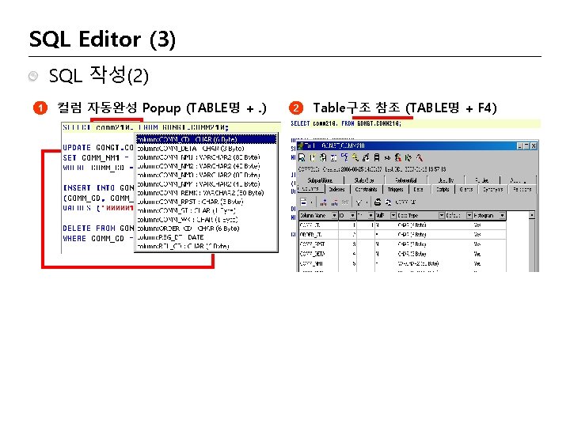Viewport: 570px width, 427px height.
Task: Choose column:REL_CD in autocomplete popup
Action: [206, 246]
